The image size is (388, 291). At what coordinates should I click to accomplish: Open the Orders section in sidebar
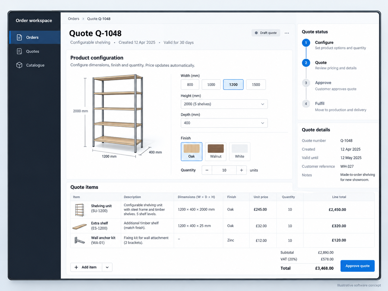point(35,37)
